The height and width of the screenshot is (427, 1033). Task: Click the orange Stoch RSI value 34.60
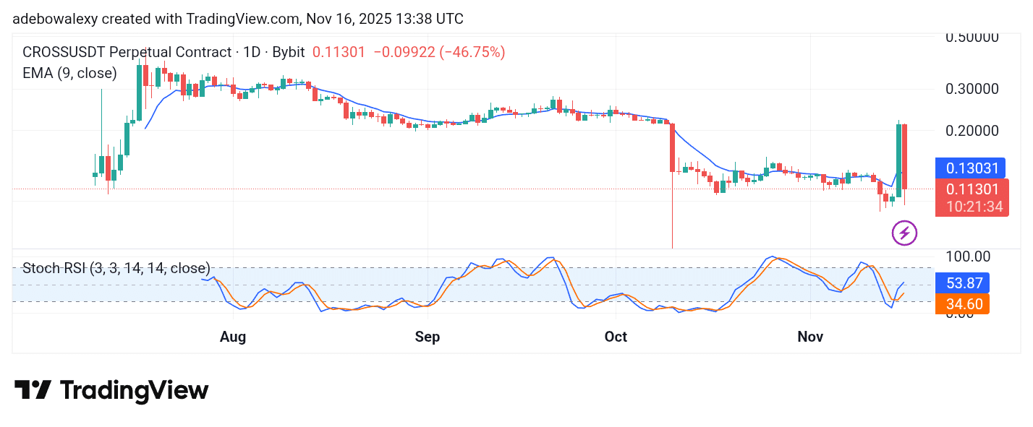point(961,304)
